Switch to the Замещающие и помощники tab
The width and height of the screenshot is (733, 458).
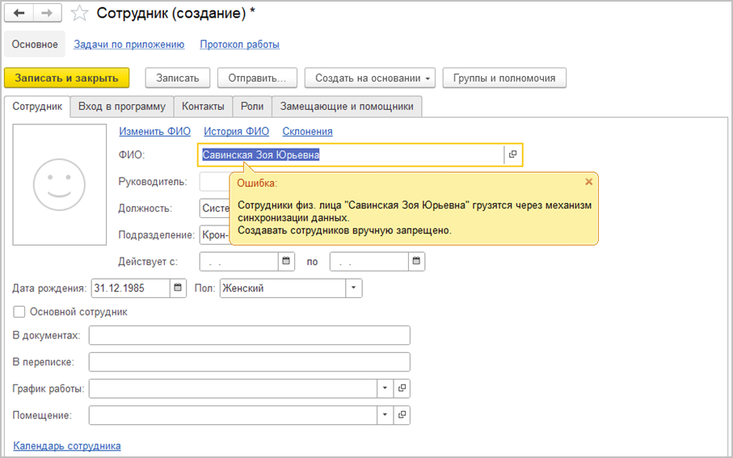coord(347,107)
